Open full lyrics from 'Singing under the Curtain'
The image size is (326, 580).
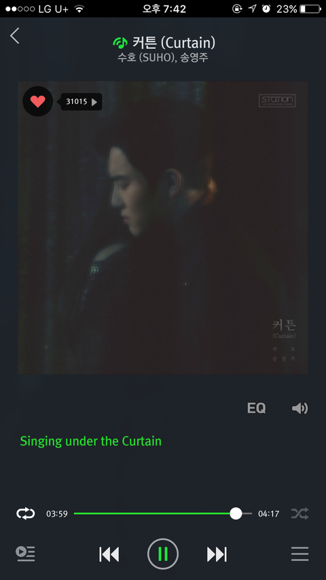90,441
